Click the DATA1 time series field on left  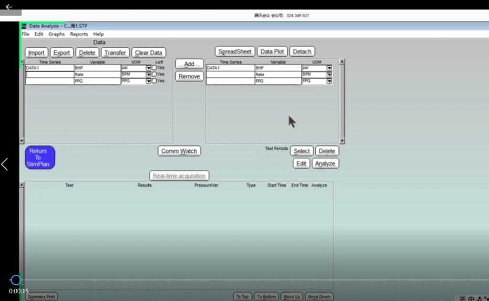coord(49,68)
